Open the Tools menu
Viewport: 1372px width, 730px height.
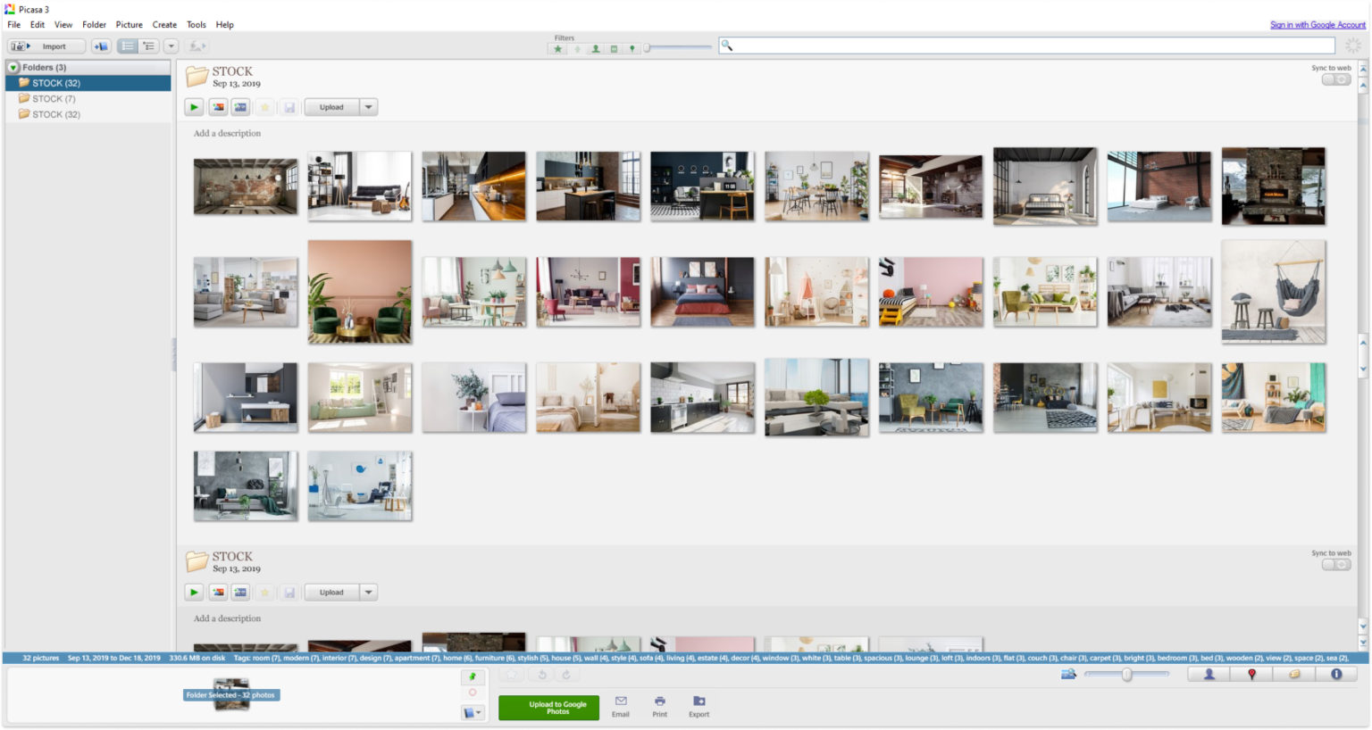(196, 24)
